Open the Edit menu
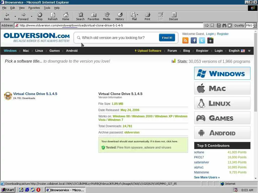This screenshot has height=193, width=258. pos(13,8)
